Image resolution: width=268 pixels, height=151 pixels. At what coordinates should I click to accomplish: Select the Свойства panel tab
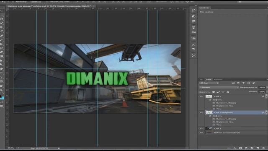(204, 8)
